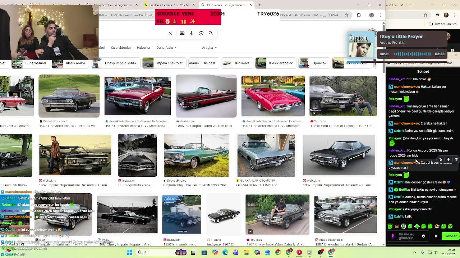This screenshot has height=258, width=460.
Task: Open the Windows Start menu
Action: pyautogui.click(x=129, y=252)
